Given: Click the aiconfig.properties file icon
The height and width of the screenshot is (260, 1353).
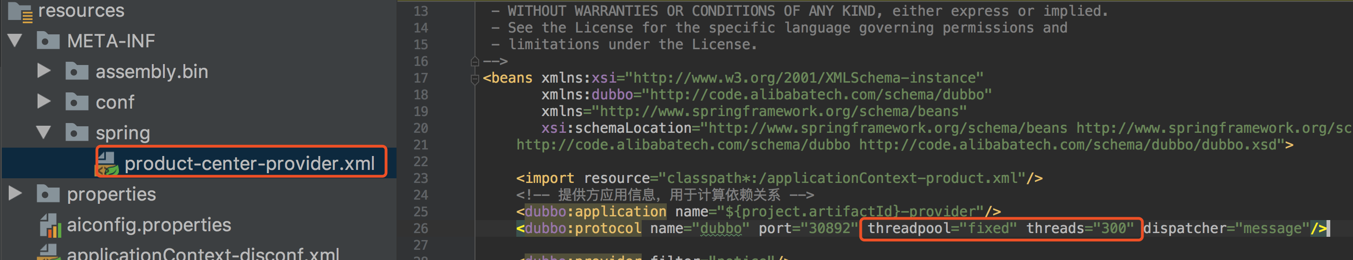Looking at the screenshot, I should coord(51,225).
